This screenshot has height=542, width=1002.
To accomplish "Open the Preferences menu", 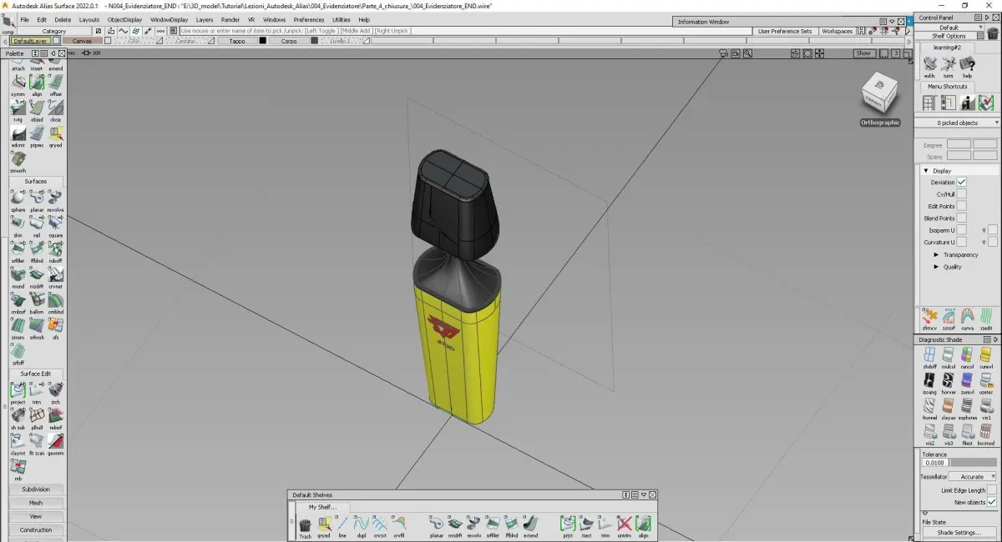I will 309,19.
